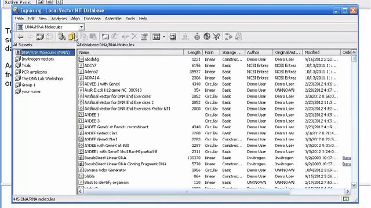Image resolution: width=371 pixels, height=208 pixels.
Task: Select the 'your name' subset
Action: pos(28,91)
